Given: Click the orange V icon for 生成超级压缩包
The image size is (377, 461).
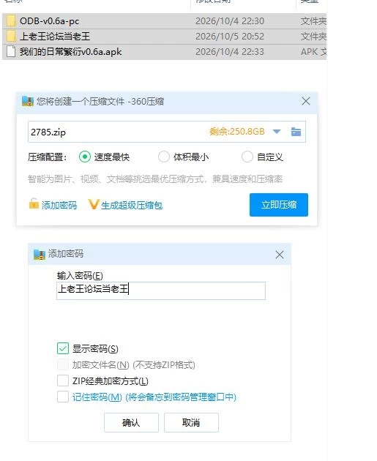Looking at the screenshot, I should pyautogui.click(x=93, y=204).
